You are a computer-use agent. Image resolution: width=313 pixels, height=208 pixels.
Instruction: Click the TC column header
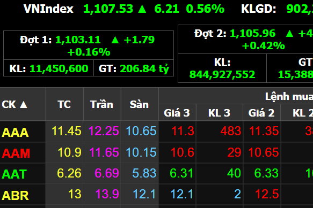coord(64,104)
